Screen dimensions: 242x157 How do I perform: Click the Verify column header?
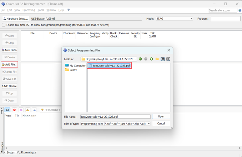point(105,33)
